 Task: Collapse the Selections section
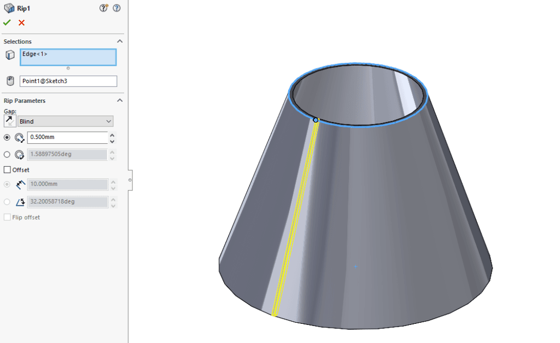coord(120,42)
